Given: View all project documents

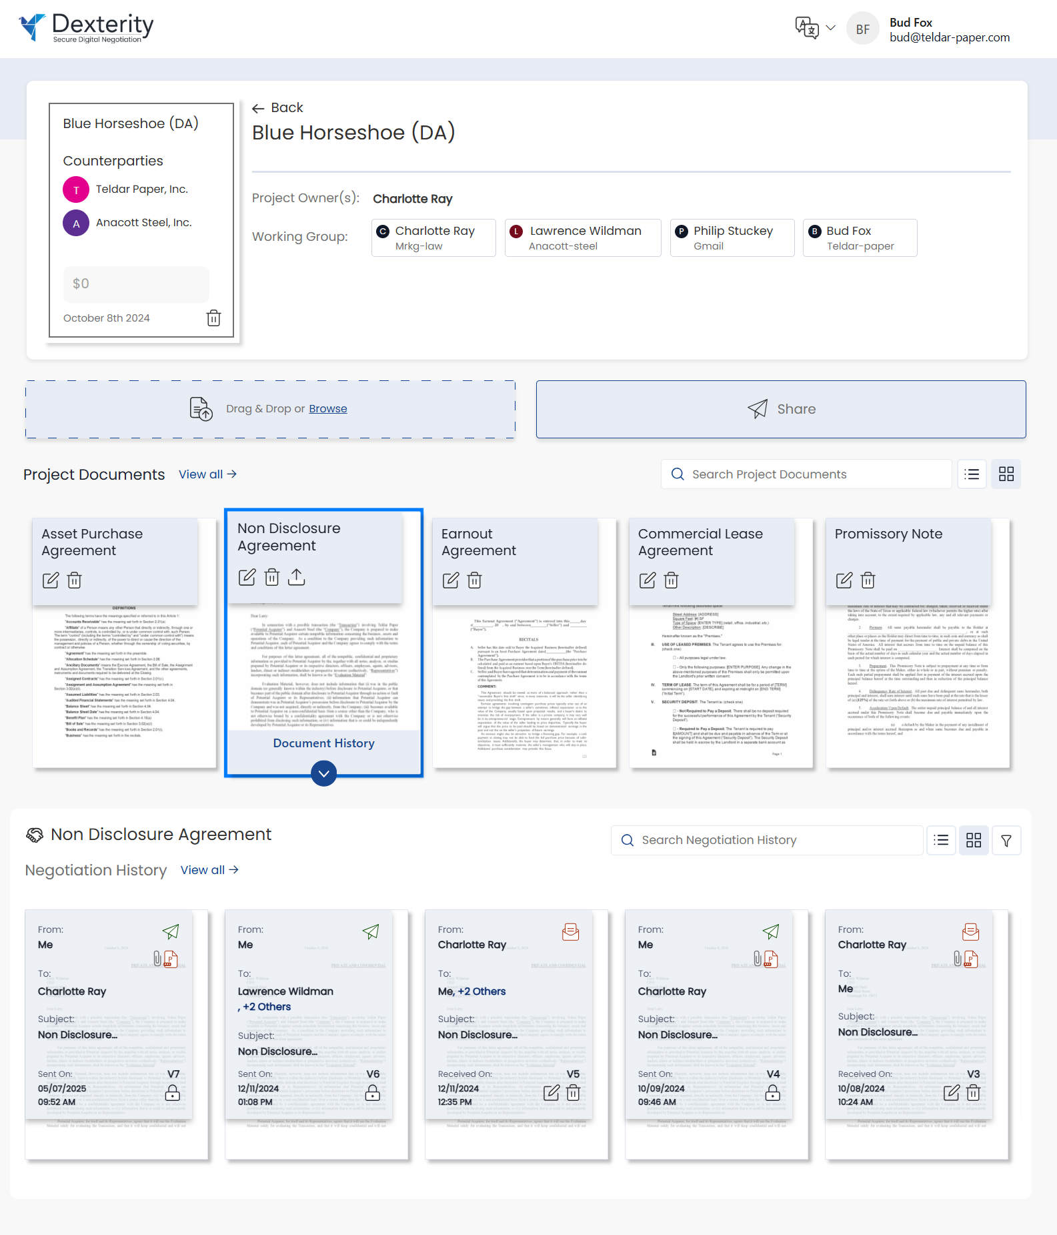Looking at the screenshot, I should pos(207,474).
